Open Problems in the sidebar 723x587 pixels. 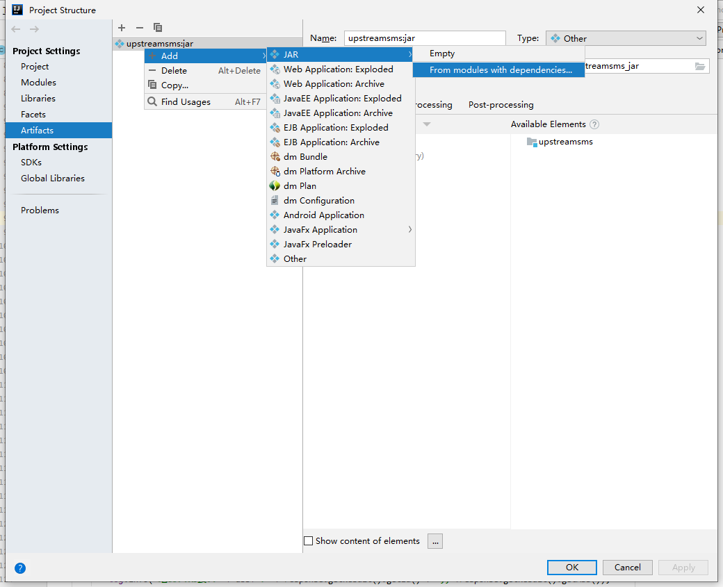click(58, 210)
